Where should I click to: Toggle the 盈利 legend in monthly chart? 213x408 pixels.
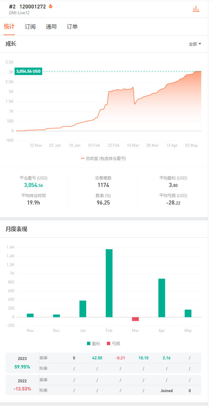tap(93, 343)
